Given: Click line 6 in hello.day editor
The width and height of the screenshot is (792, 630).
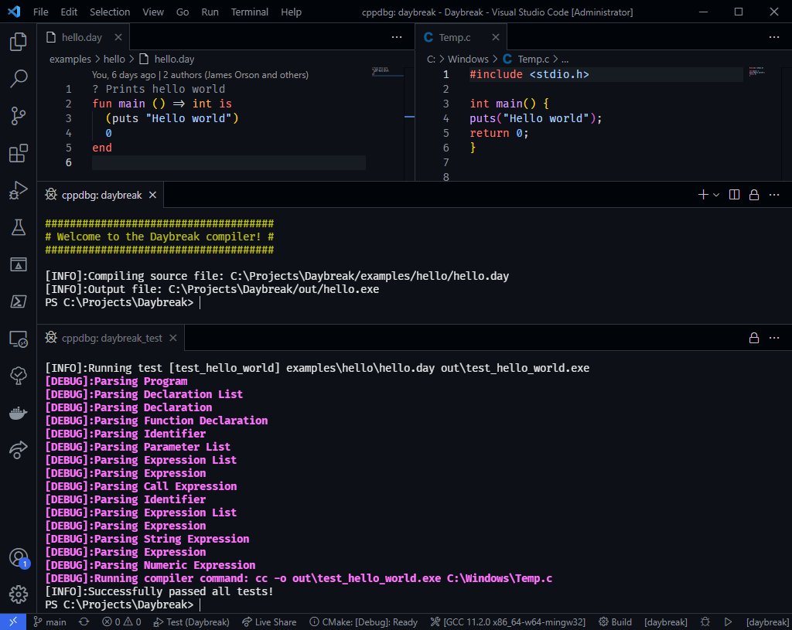Looking at the screenshot, I should click(x=228, y=162).
